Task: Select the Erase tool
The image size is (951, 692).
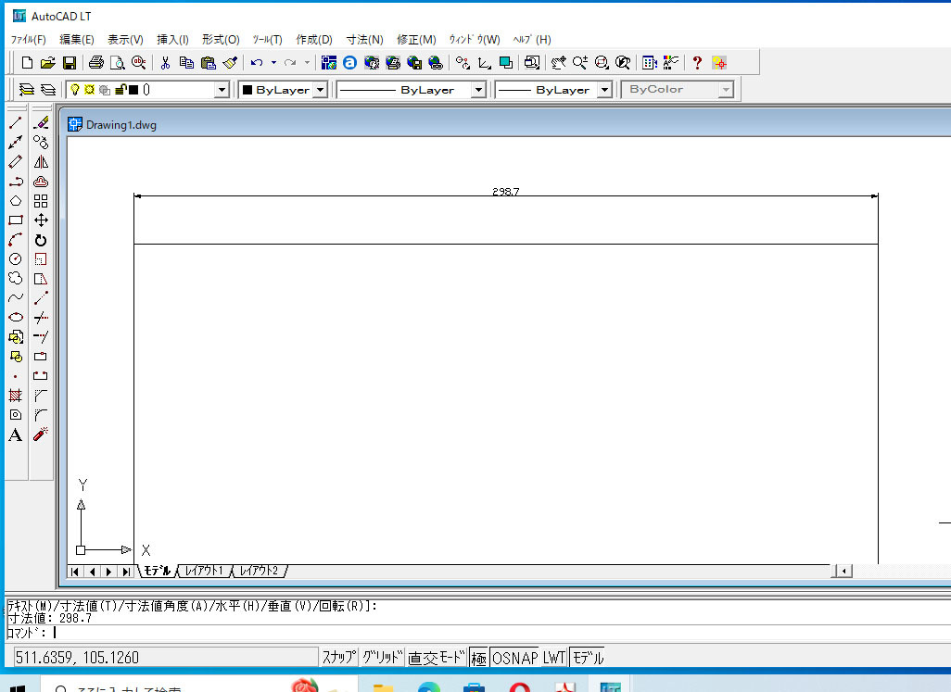Action: point(41,122)
